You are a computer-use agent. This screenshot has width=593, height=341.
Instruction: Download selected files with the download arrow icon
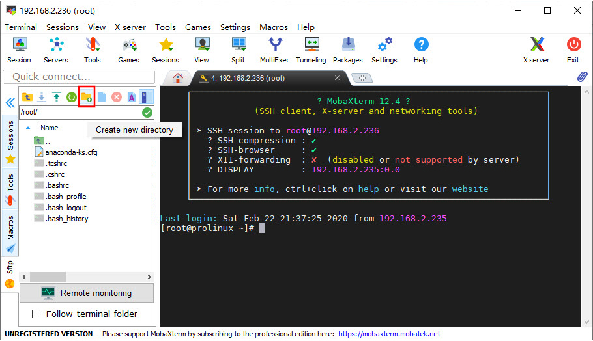click(42, 97)
